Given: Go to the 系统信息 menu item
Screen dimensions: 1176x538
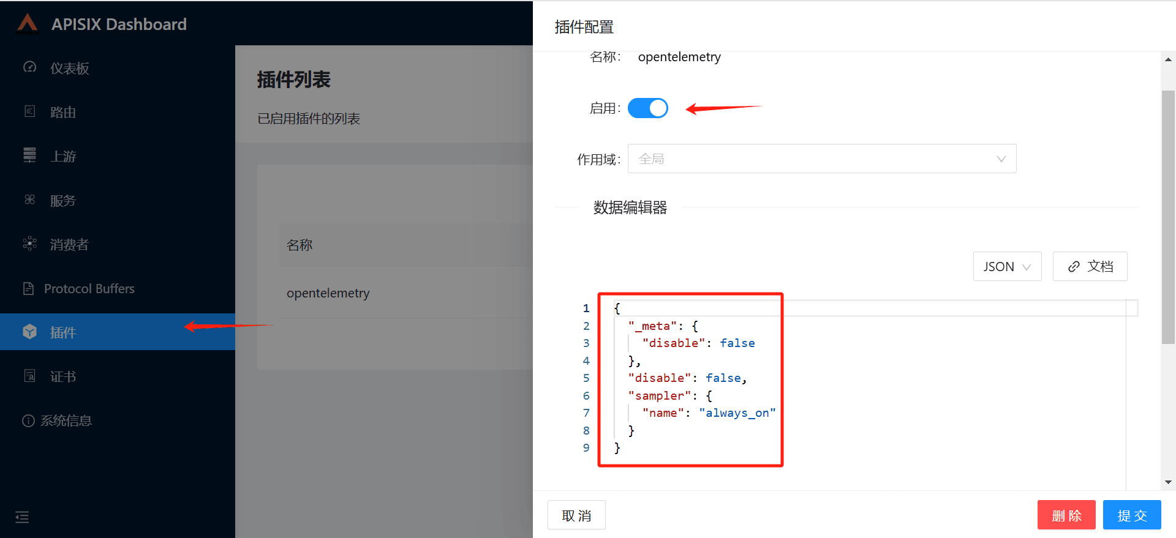Looking at the screenshot, I should coord(66,420).
